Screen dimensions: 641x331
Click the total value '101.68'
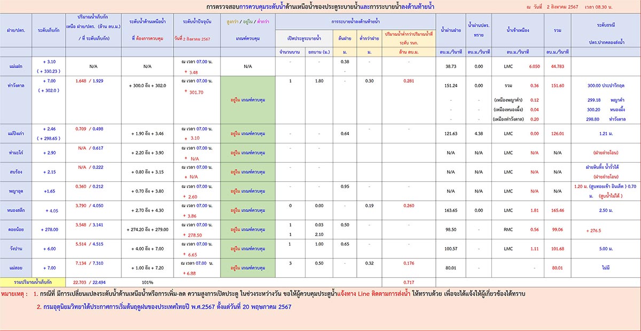[558, 248]
